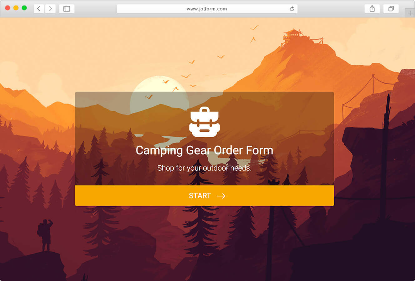Click the Camping Gear Order Form title
Image resolution: width=415 pixels, height=281 pixels.
click(204, 150)
